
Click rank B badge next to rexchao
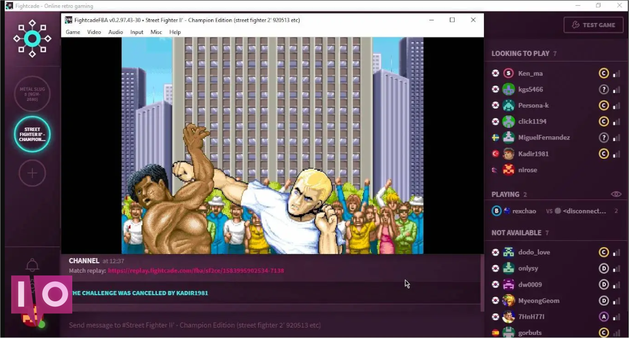pyautogui.click(x=496, y=211)
